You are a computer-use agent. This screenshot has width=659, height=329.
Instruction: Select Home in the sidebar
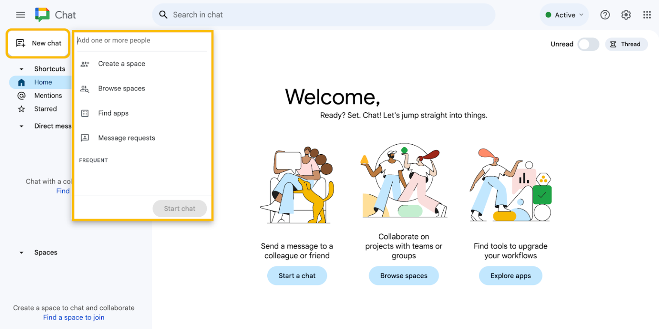point(43,82)
